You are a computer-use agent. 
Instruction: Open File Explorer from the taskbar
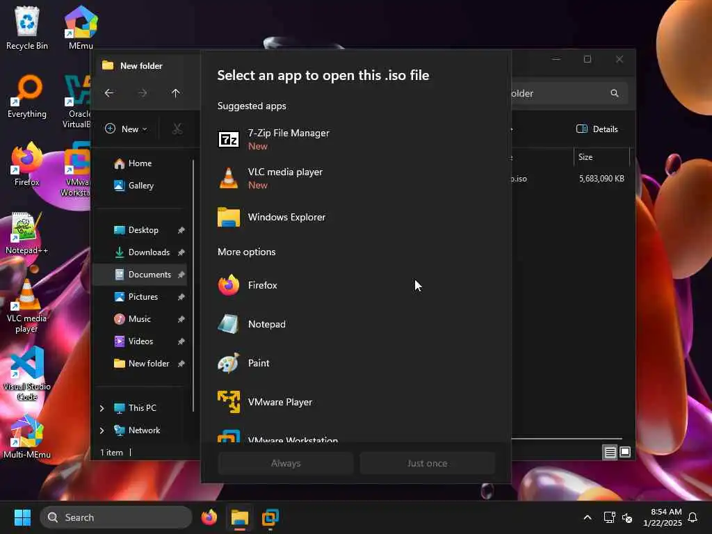[240, 517]
